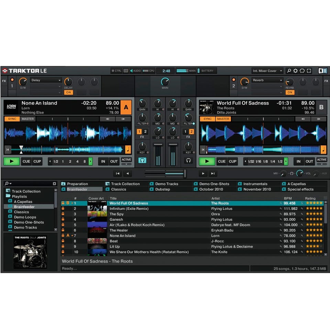Open Instrumentals favorite tab
330x330 pixels.
point(255,184)
